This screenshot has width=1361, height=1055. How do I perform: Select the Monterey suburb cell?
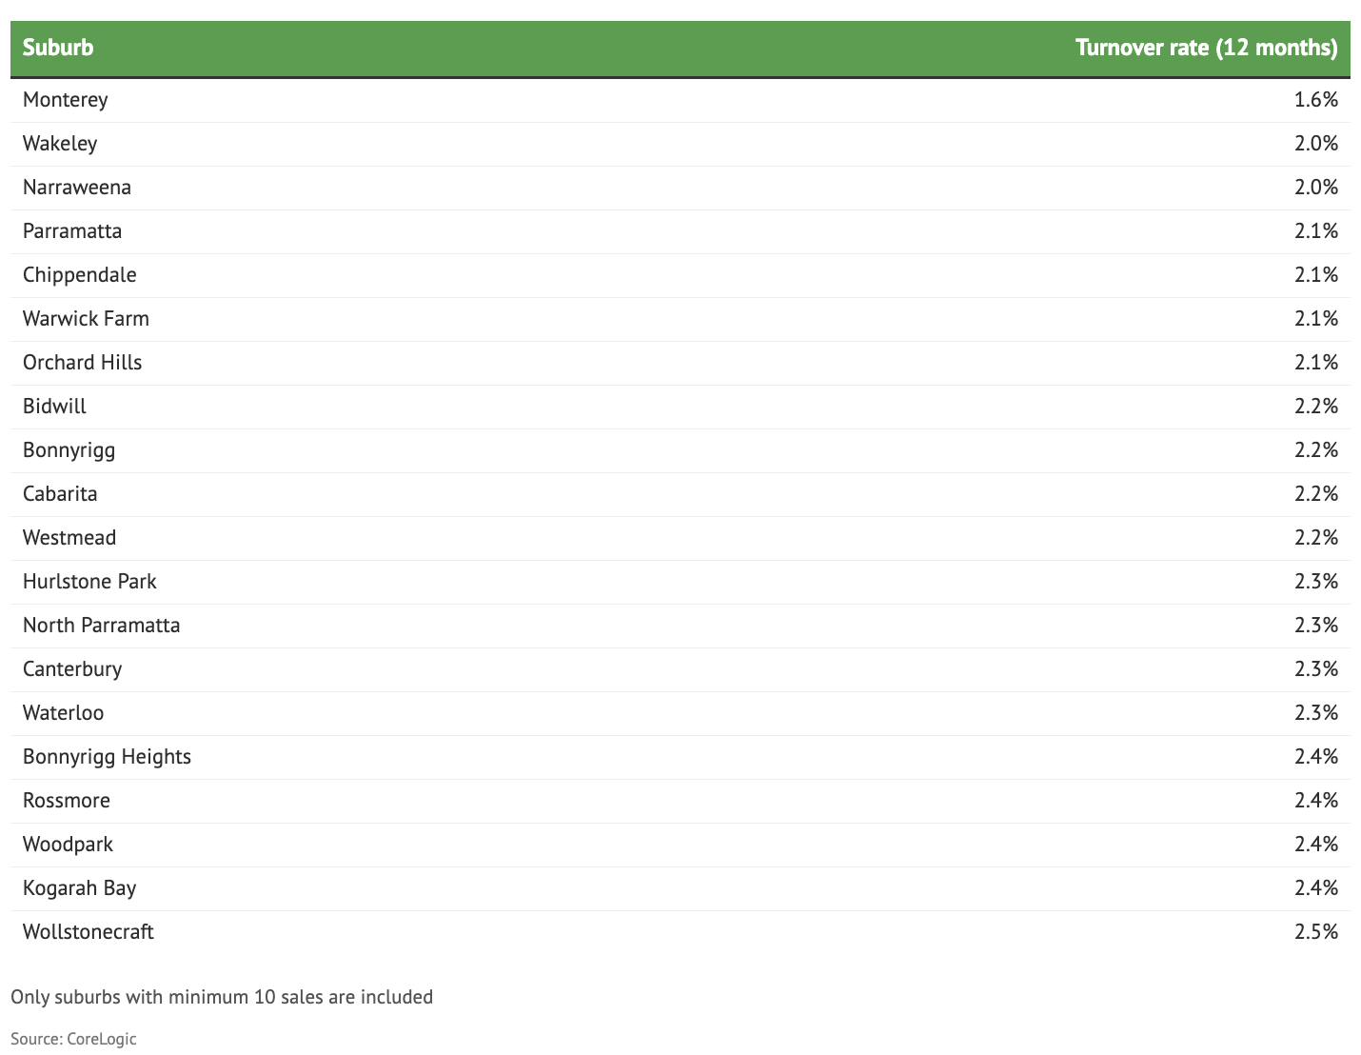[66, 100]
